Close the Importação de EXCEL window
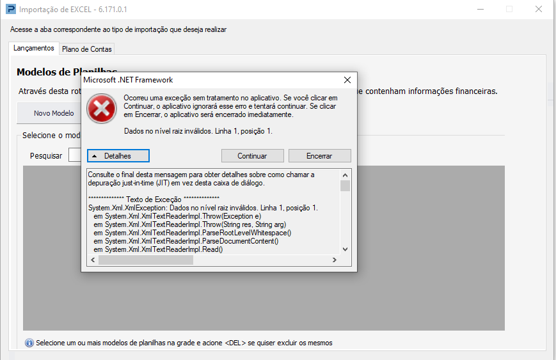Image resolution: width=556 pixels, height=360 pixels. (x=539, y=9)
